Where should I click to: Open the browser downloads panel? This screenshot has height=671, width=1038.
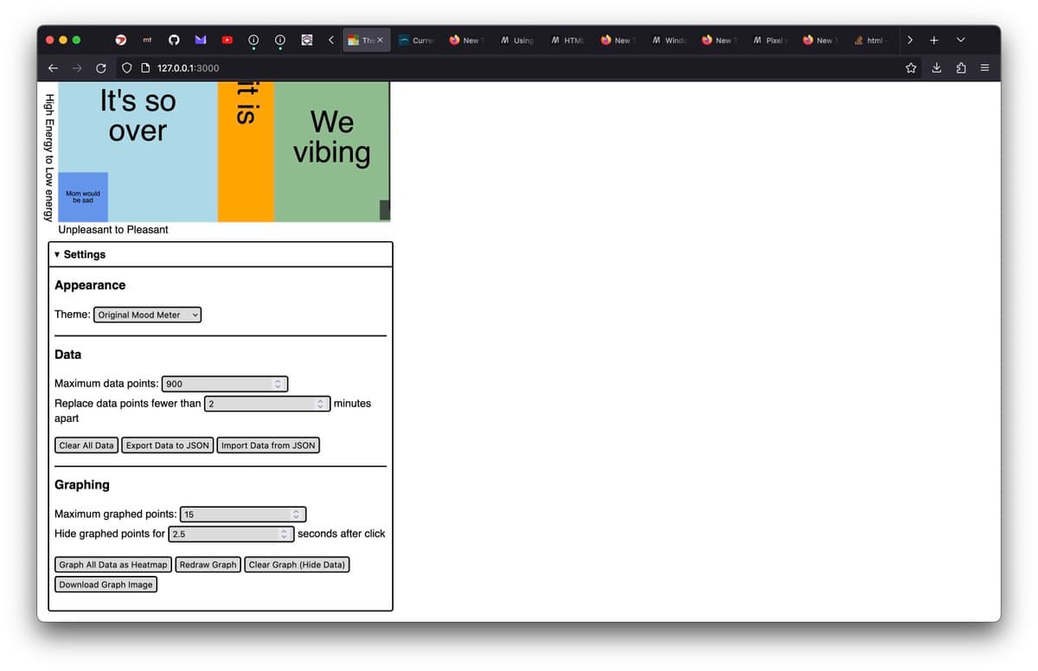tap(936, 67)
